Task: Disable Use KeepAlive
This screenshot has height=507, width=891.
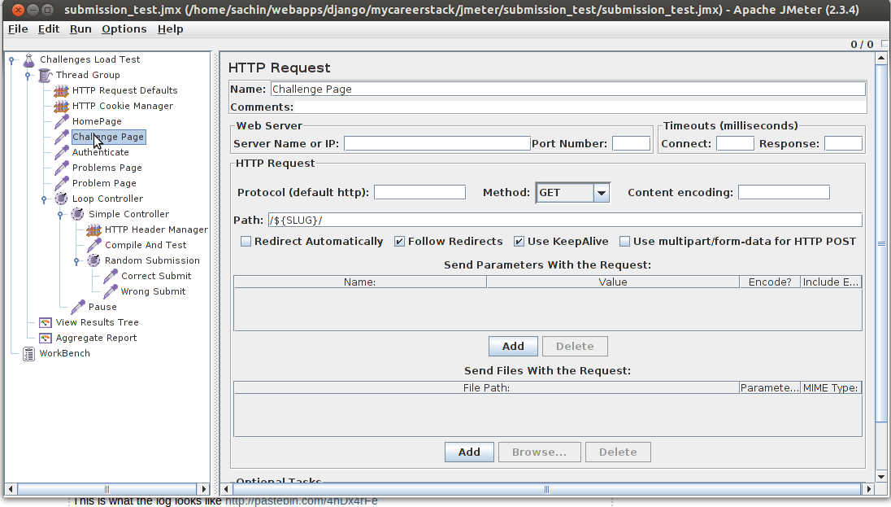Action: tap(519, 241)
